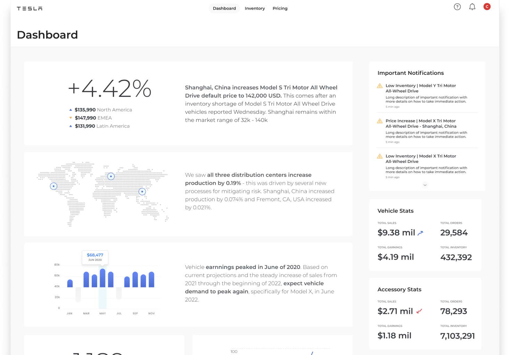The width and height of the screenshot is (510, 355).
Task: Open the help question mark icon
Action: (457, 7)
